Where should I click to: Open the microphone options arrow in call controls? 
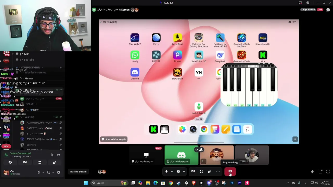coord(172,172)
